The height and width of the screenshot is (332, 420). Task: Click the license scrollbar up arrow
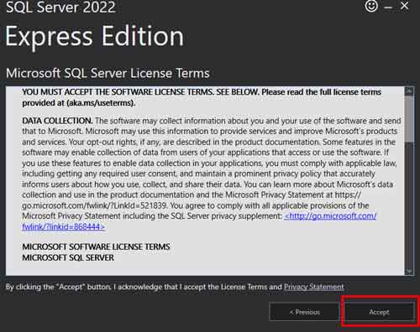409,91
